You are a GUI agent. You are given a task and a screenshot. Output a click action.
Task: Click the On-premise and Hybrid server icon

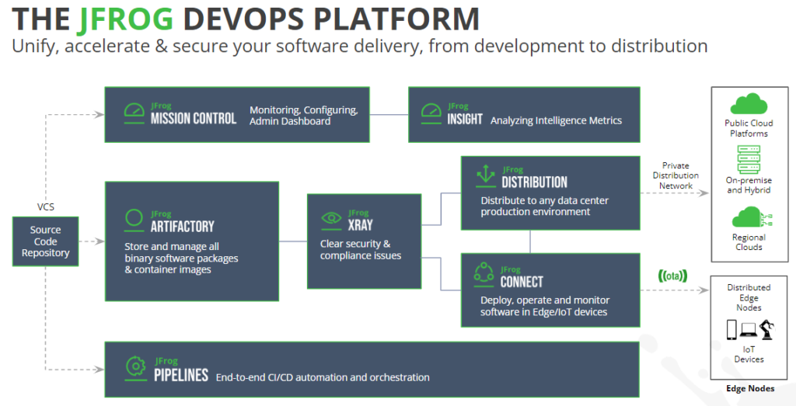(x=748, y=160)
